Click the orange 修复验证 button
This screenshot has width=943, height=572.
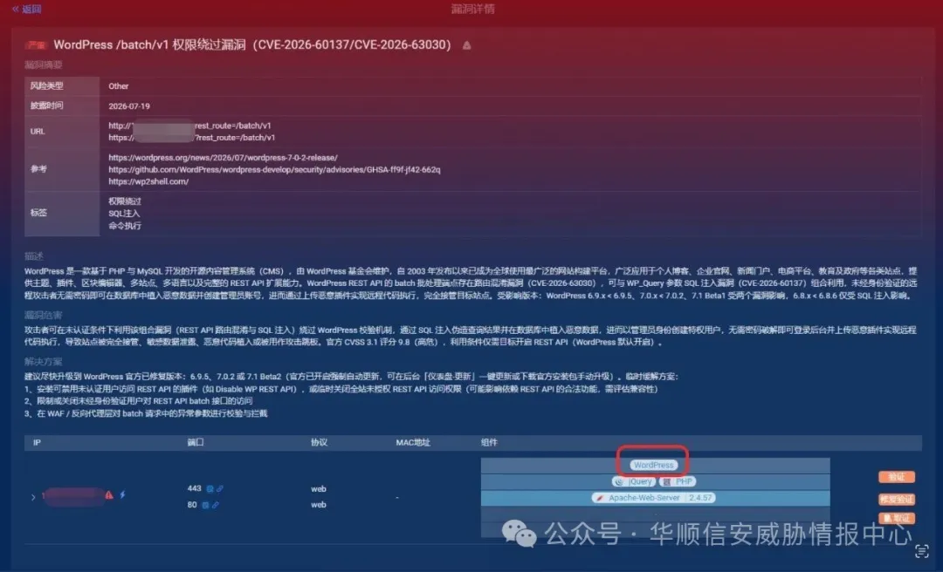click(x=897, y=500)
